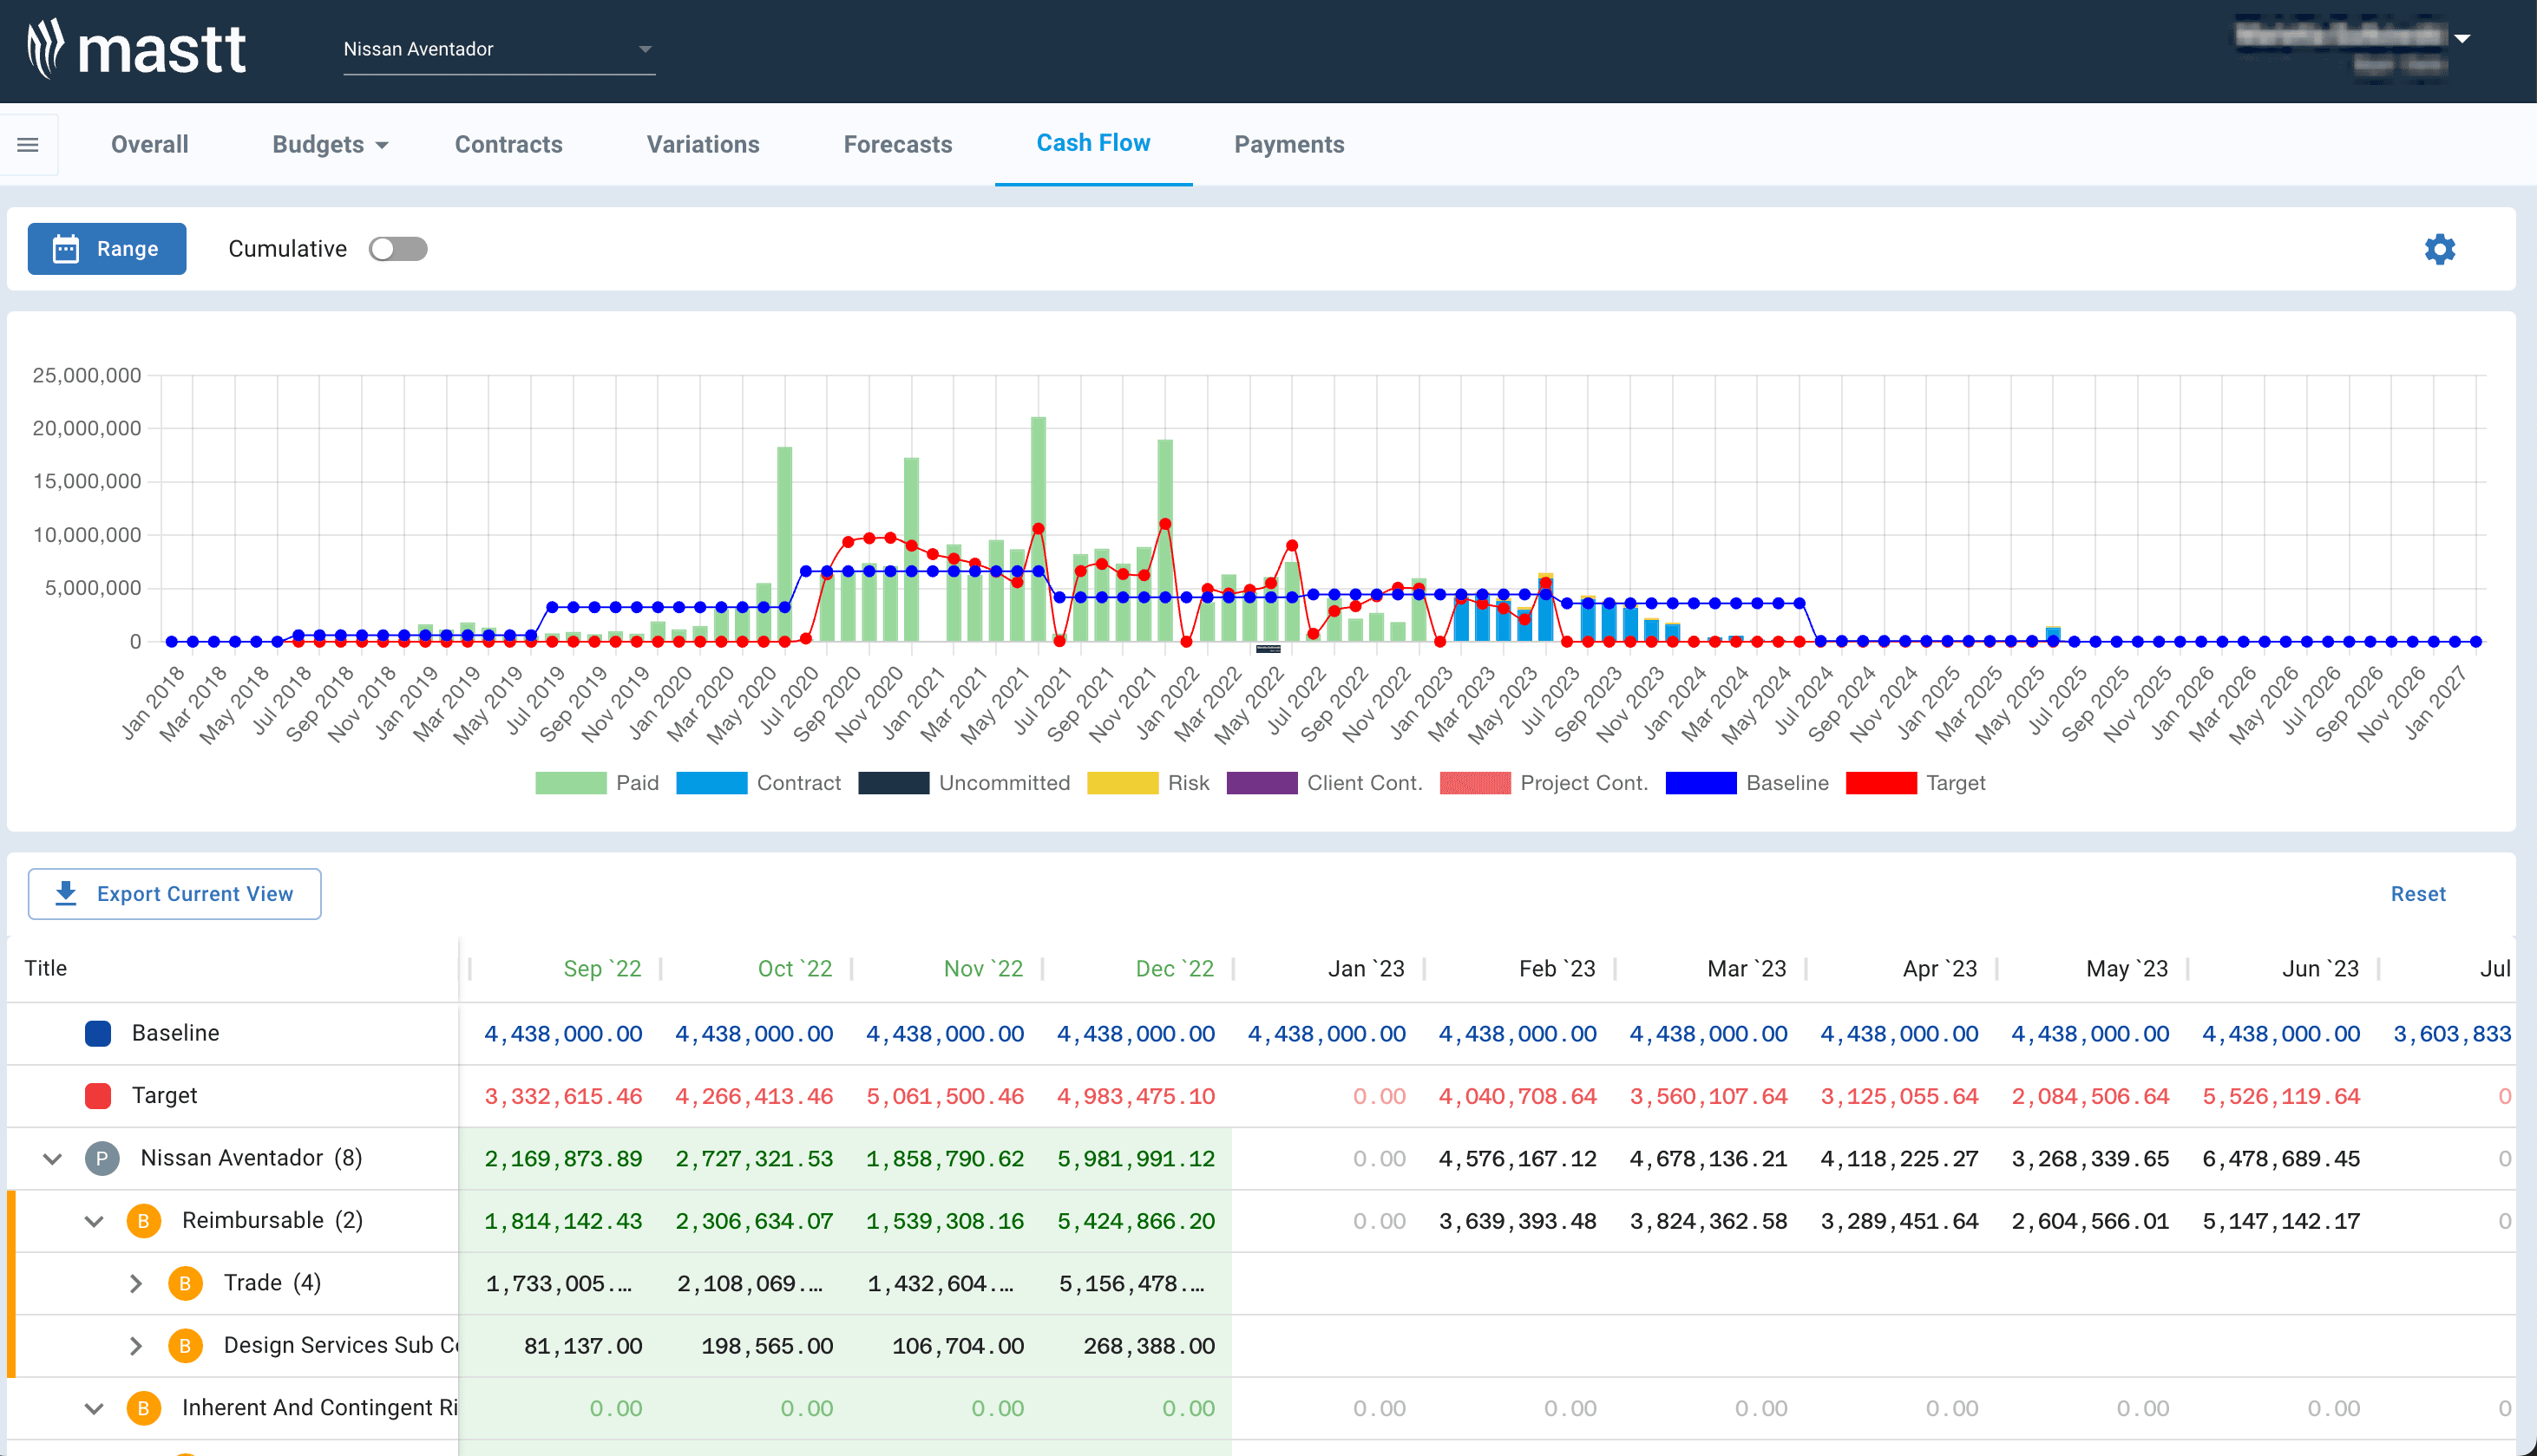Image resolution: width=2537 pixels, height=1456 pixels.
Task: Click Baseline Sep `22 value 4,438,000.00
Action: 563,1034
